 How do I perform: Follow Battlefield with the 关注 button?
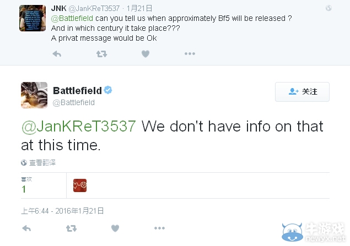click(302, 92)
